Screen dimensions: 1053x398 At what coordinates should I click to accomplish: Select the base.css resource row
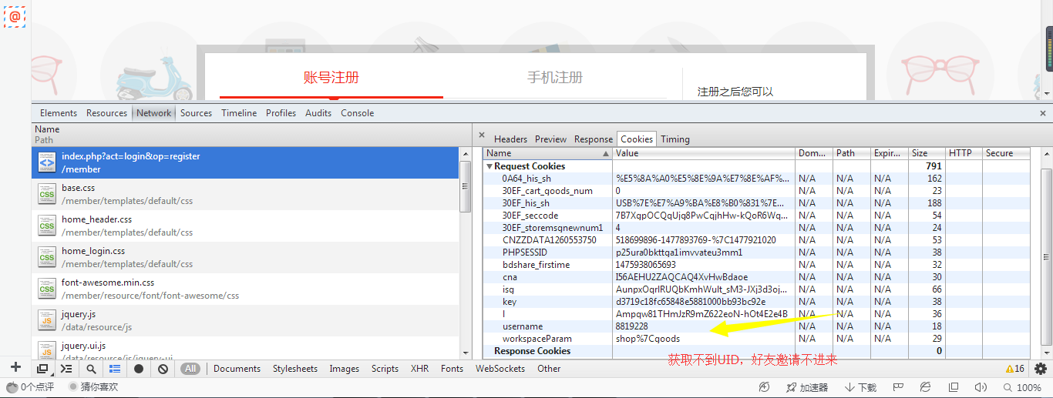[246, 194]
